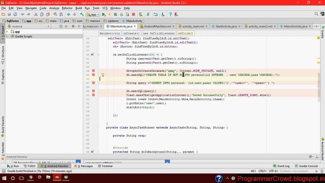325x183 pixels.
Task: Click the Debug app bug icon
Action: 115,14
